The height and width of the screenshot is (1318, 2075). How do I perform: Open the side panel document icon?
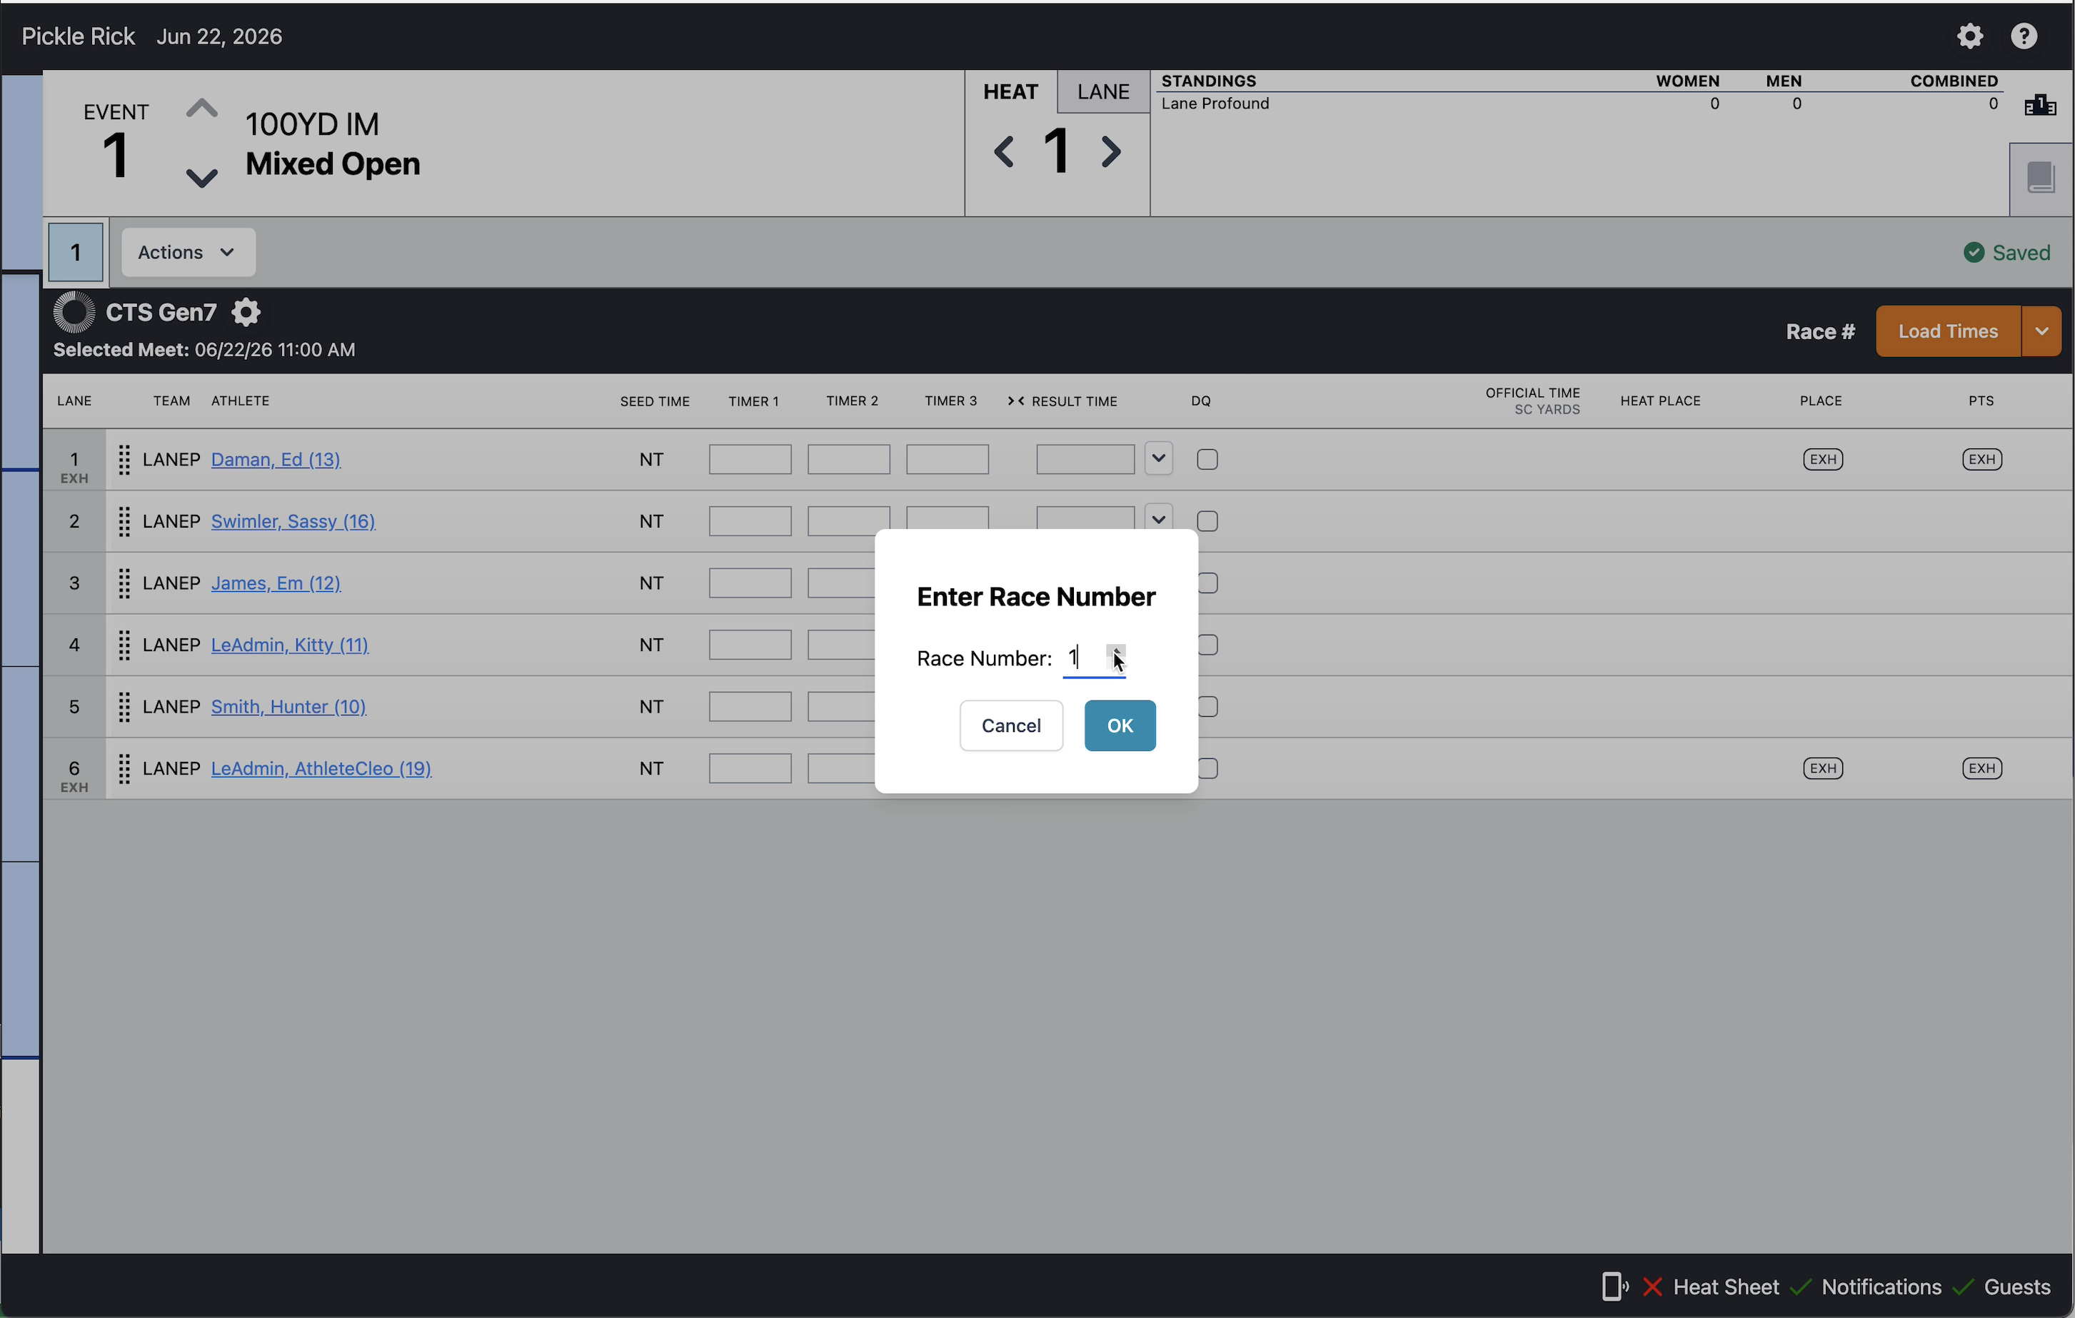tap(2041, 178)
